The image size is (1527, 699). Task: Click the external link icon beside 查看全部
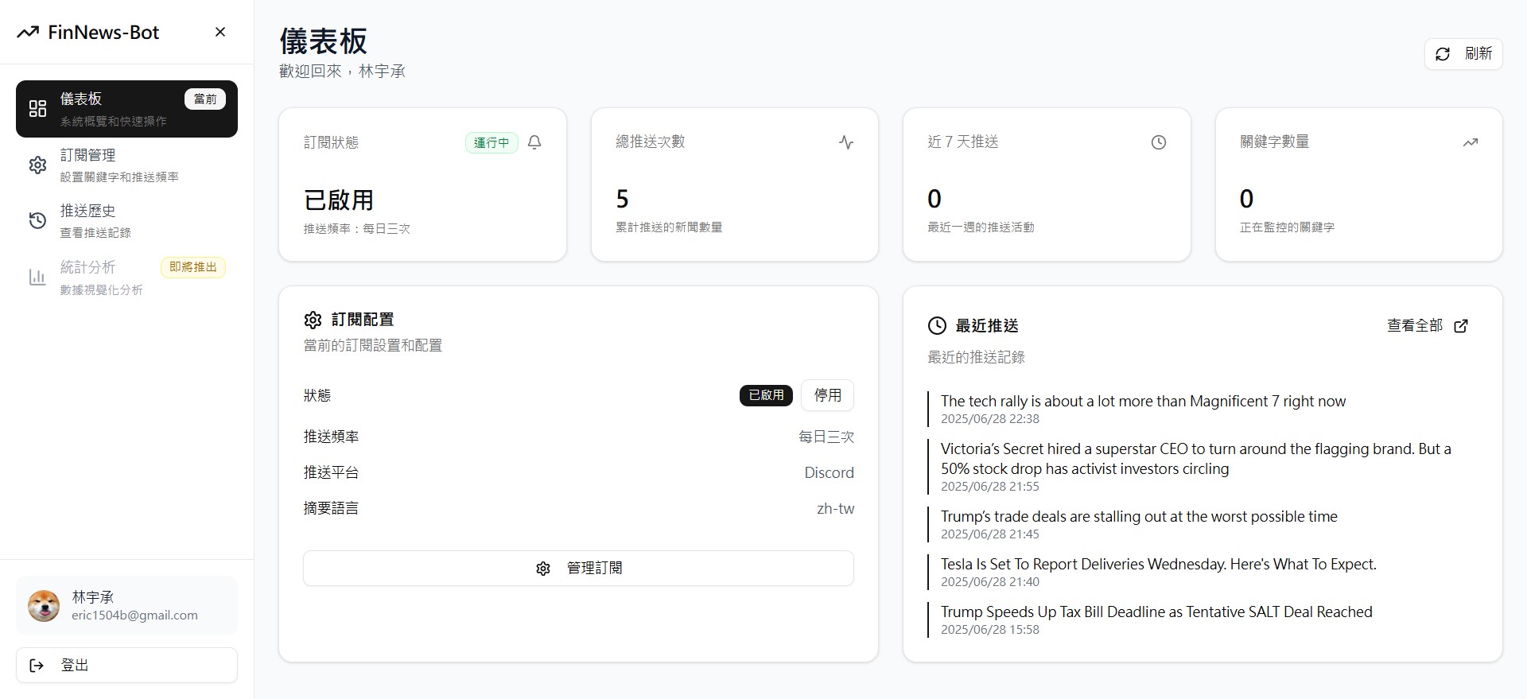(1461, 326)
